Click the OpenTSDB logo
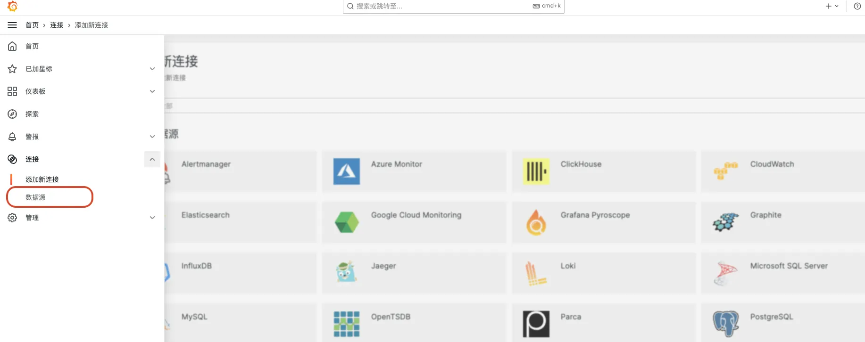Screen dimensions: 865x342 click(347, 324)
